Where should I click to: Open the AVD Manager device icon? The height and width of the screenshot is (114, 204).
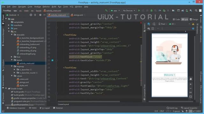(x=187, y=10)
